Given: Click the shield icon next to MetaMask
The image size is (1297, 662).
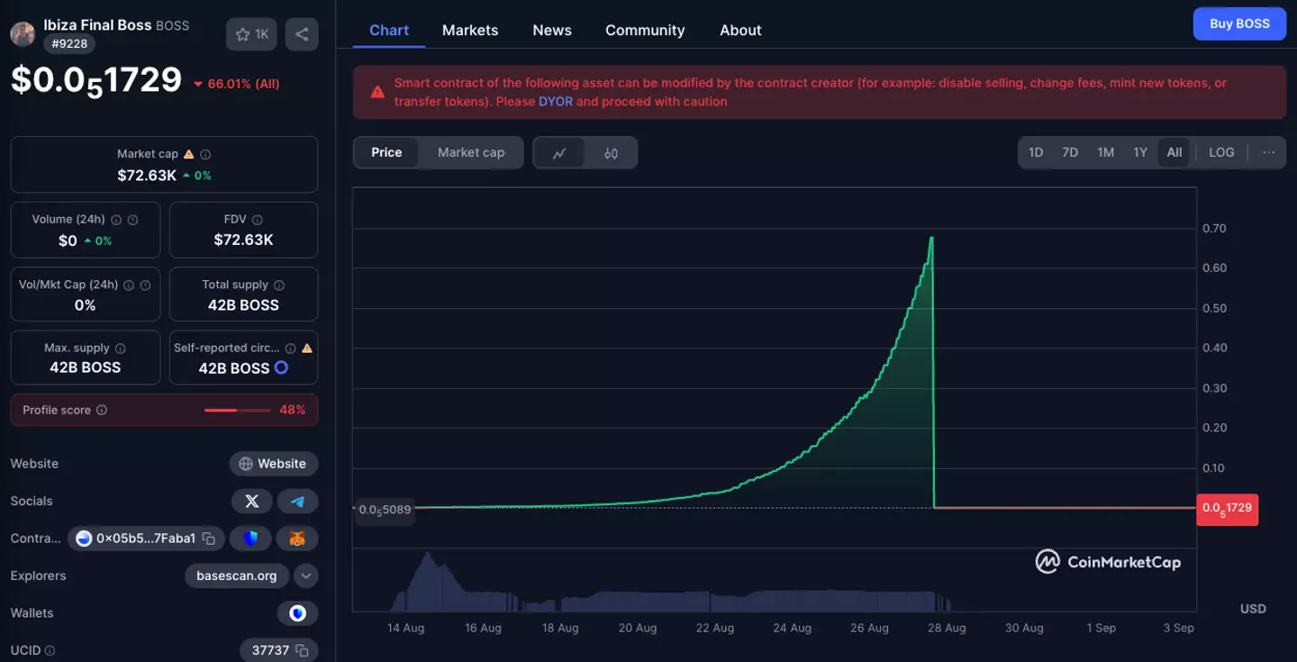Looking at the screenshot, I should point(250,538).
